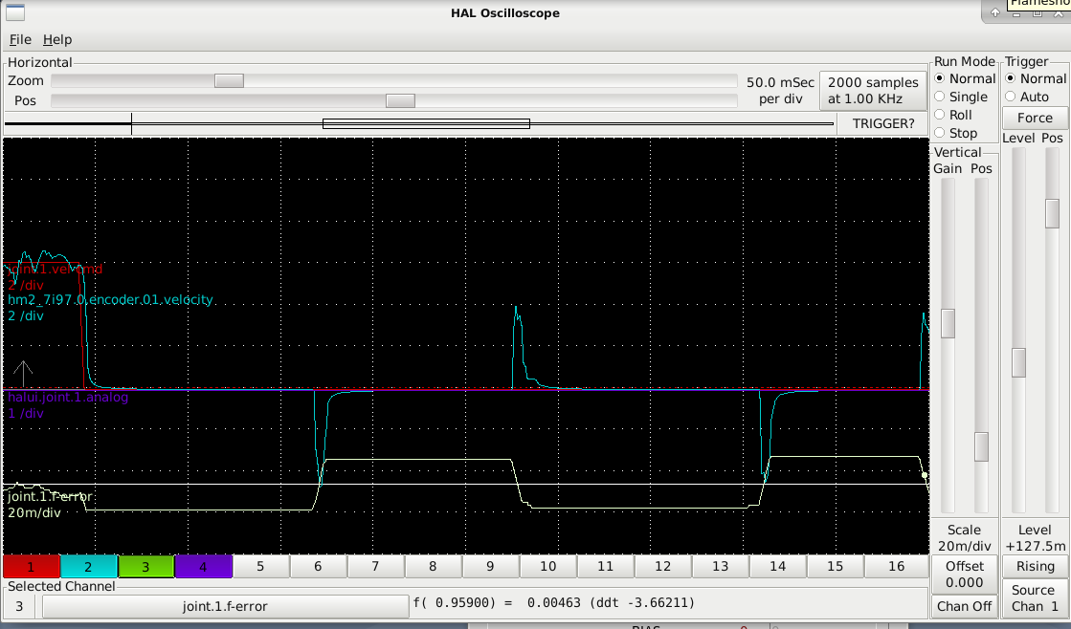Click the cursor readout f( 0.95900) value
The height and width of the screenshot is (629, 1071).
click(553, 603)
